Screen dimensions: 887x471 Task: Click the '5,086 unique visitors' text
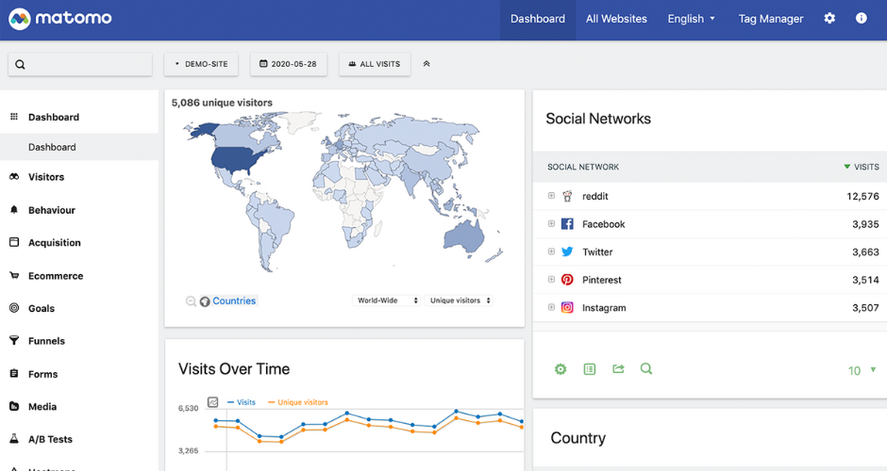click(x=222, y=103)
